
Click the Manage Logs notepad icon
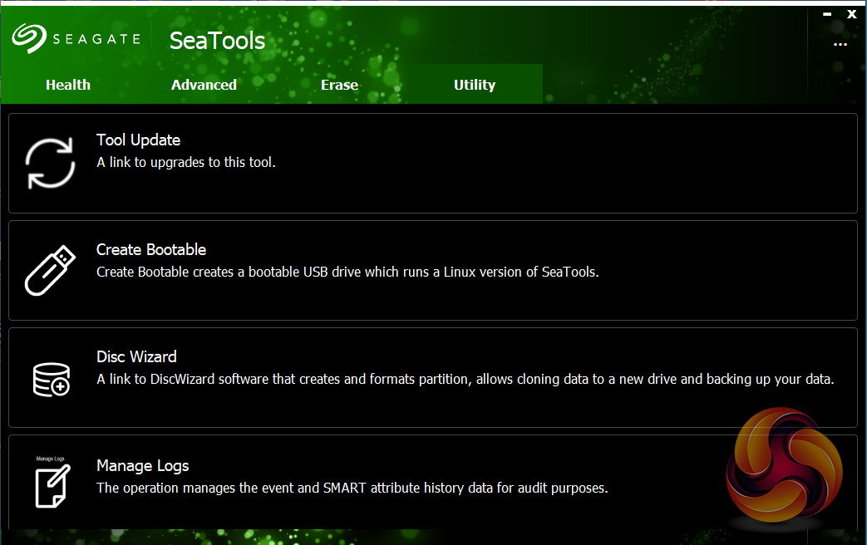coord(52,484)
